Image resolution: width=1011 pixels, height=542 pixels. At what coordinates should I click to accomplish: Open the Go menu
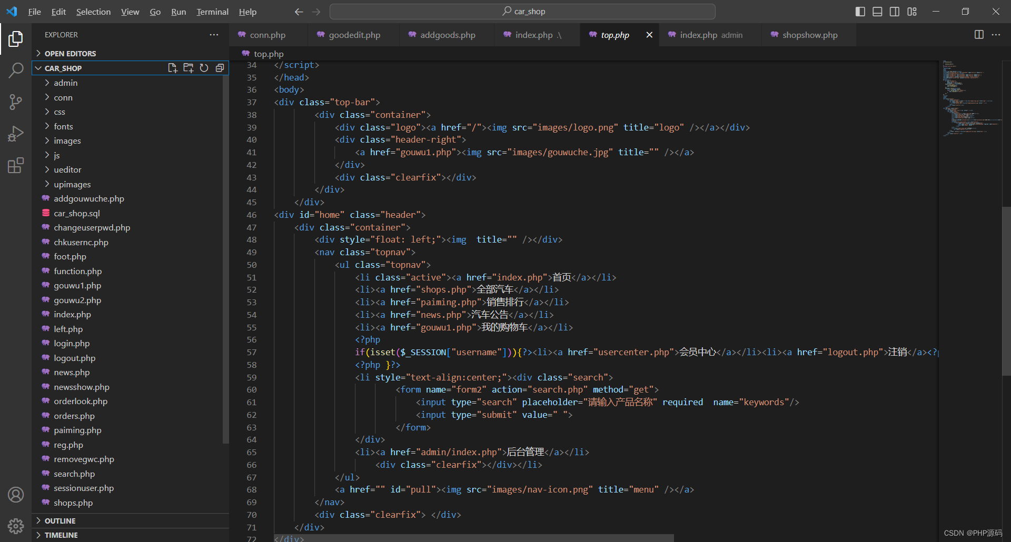pos(155,12)
